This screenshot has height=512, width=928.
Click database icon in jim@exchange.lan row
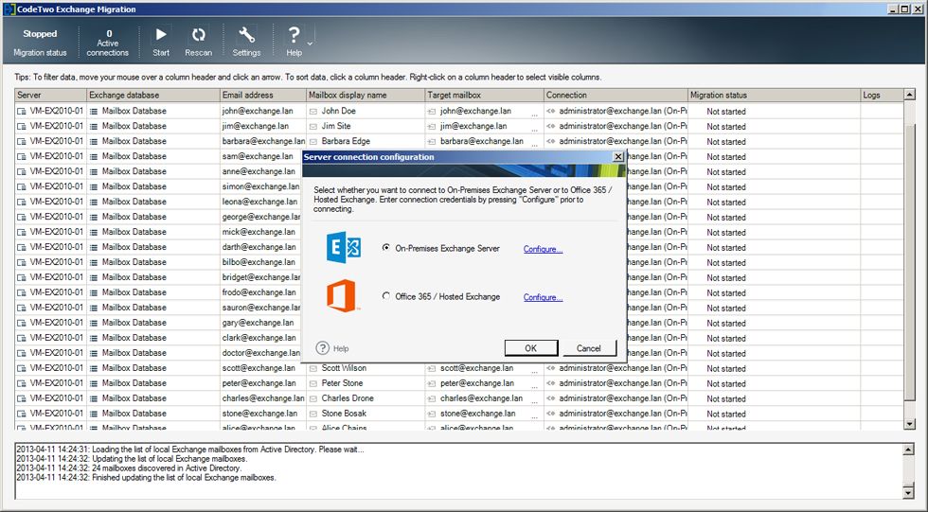tap(94, 127)
